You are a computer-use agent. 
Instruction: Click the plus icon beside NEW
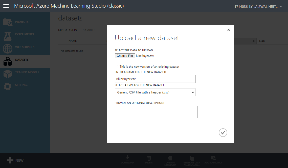pyautogui.click(x=10, y=160)
